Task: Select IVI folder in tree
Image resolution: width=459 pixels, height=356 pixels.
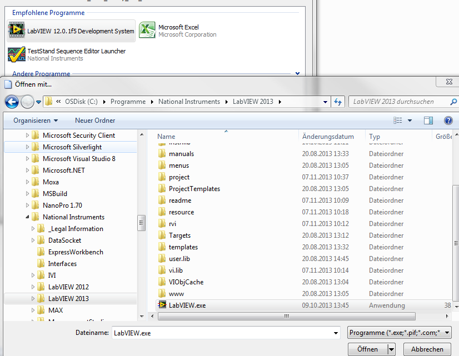Action: click(x=52, y=275)
